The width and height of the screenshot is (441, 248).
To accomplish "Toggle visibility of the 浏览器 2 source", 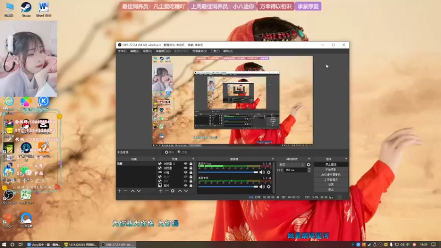I will click(185, 164).
